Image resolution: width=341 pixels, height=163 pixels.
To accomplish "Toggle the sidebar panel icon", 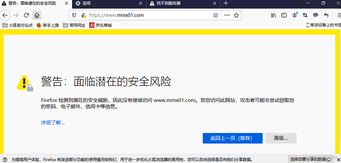I will click(284, 15).
